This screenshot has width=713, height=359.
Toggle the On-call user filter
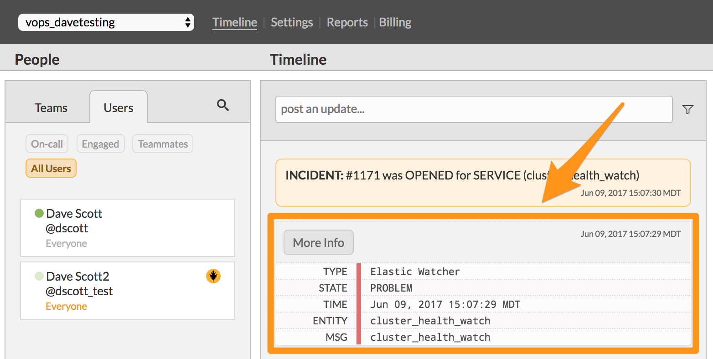coord(47,144)
